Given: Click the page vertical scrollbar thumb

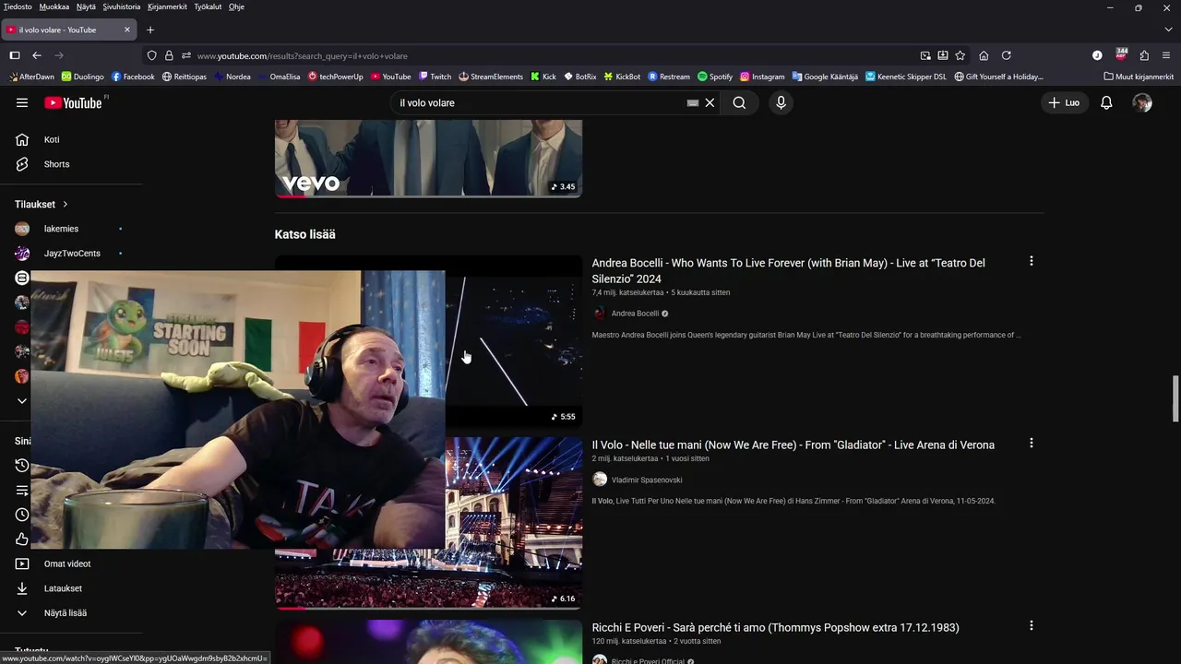Looking at the screenshot, I should 1175,397.
